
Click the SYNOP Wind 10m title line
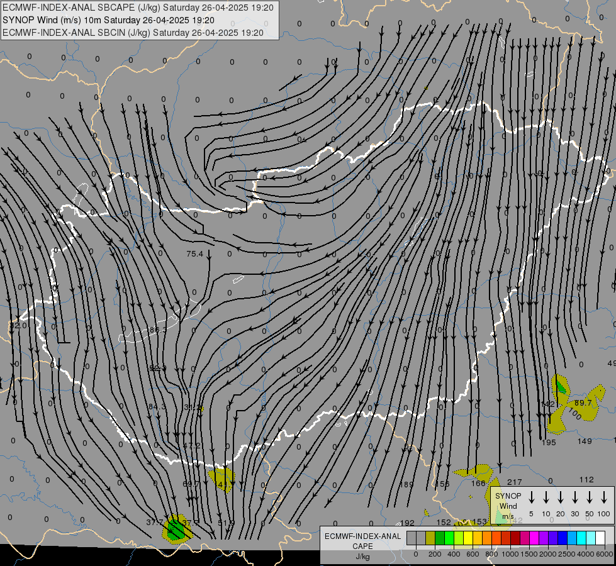tap(108, 20)
